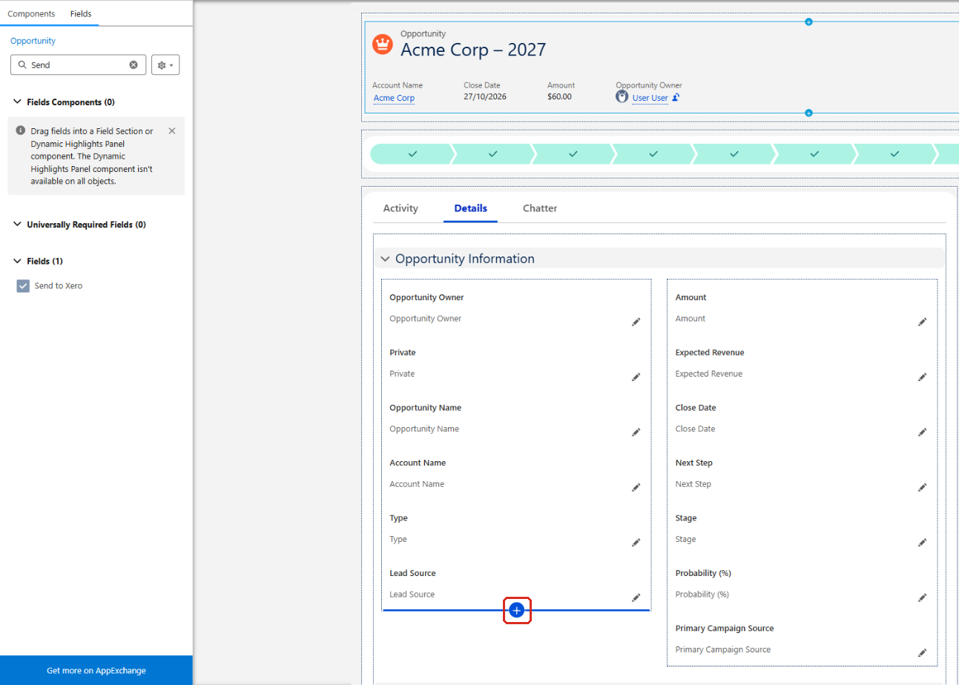
Task: Click the User User avatar icon
Action: 622,97
